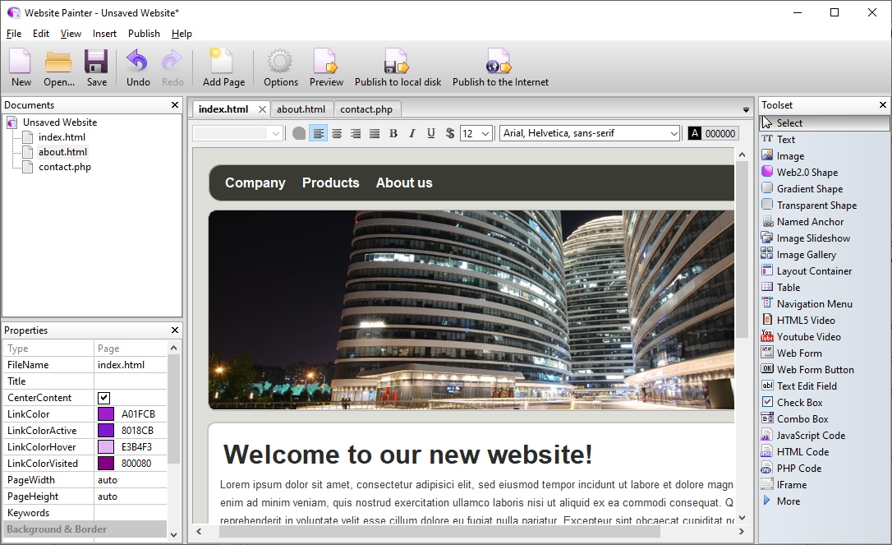Image resolution: width=892 pixels, height=545 pixels.
Task: Switch to the contact.php tab
Action: (366, 109)
